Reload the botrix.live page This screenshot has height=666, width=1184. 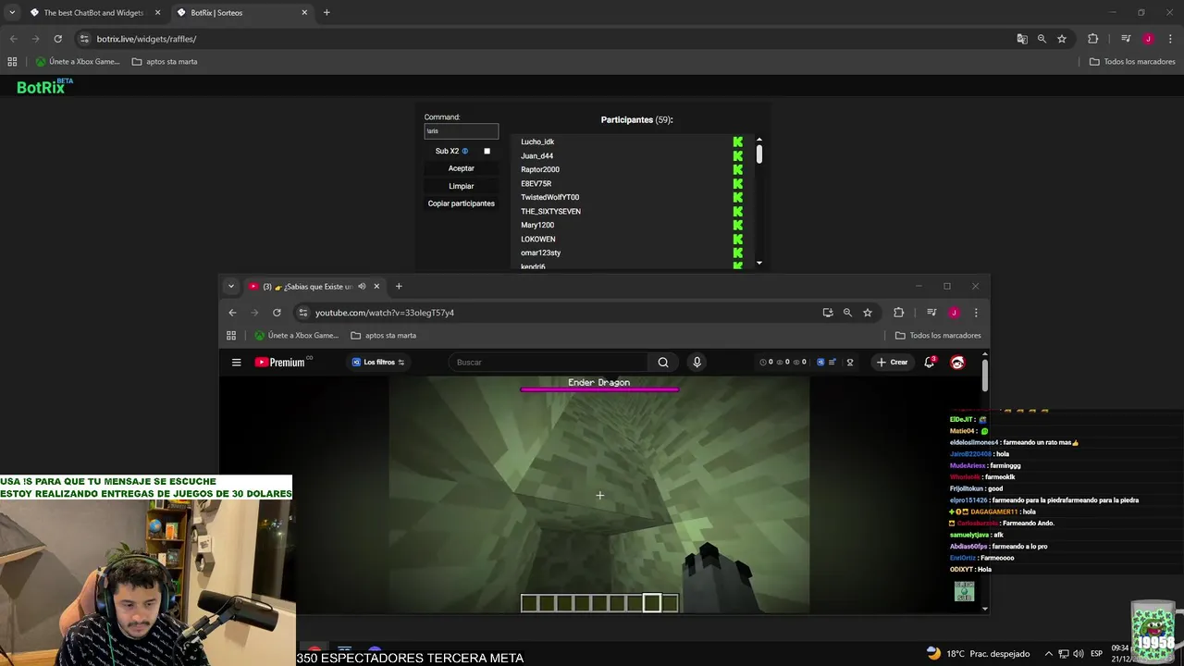pos(57,39)
